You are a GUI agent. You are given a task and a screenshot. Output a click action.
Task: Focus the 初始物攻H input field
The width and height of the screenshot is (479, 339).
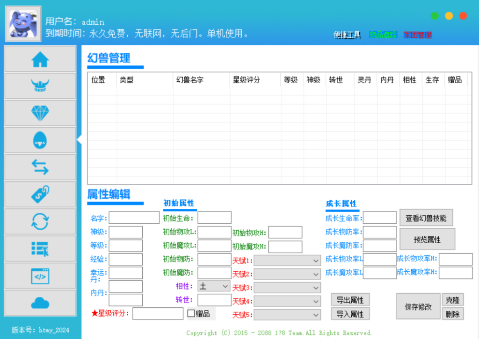coord(285,232)
